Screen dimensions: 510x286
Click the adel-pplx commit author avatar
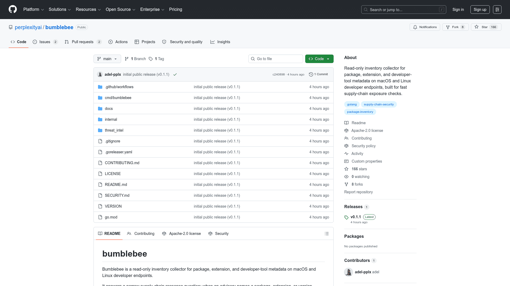tap(100, 74)
